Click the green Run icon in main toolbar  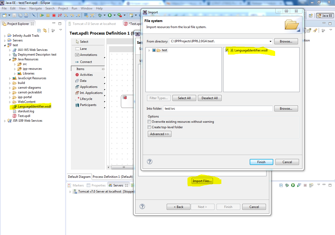click(109, 15)
